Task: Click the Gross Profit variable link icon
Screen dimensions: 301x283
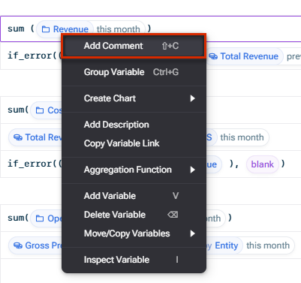Action: 18,245
